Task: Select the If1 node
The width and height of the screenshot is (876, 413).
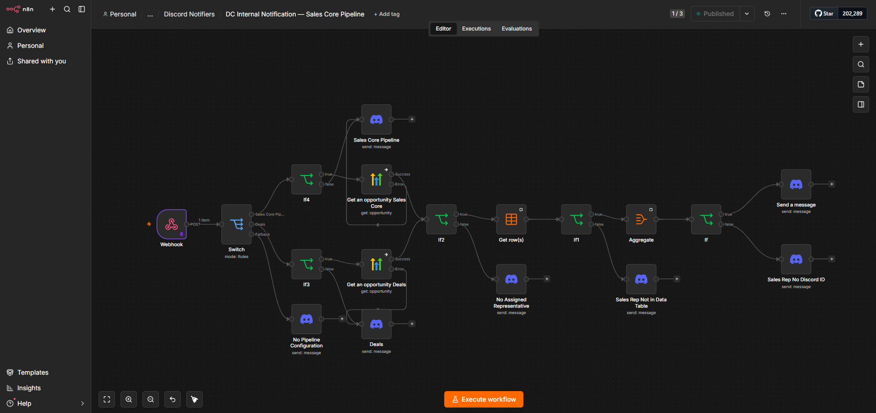Action: point(577,219)
